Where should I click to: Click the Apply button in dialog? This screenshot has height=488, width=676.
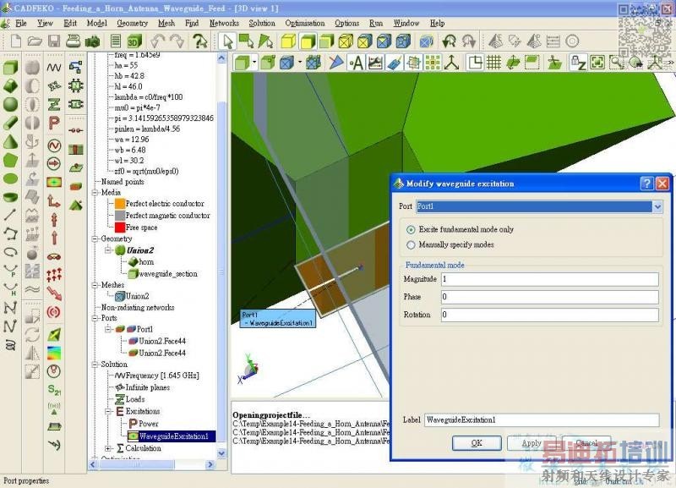click(532, 443)
